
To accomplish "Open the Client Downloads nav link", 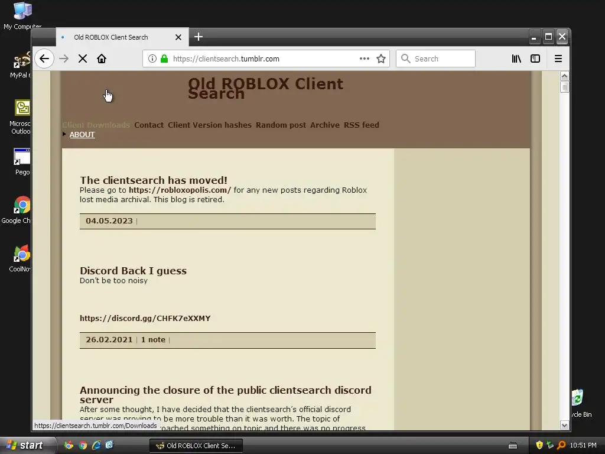I will (96, 125).
